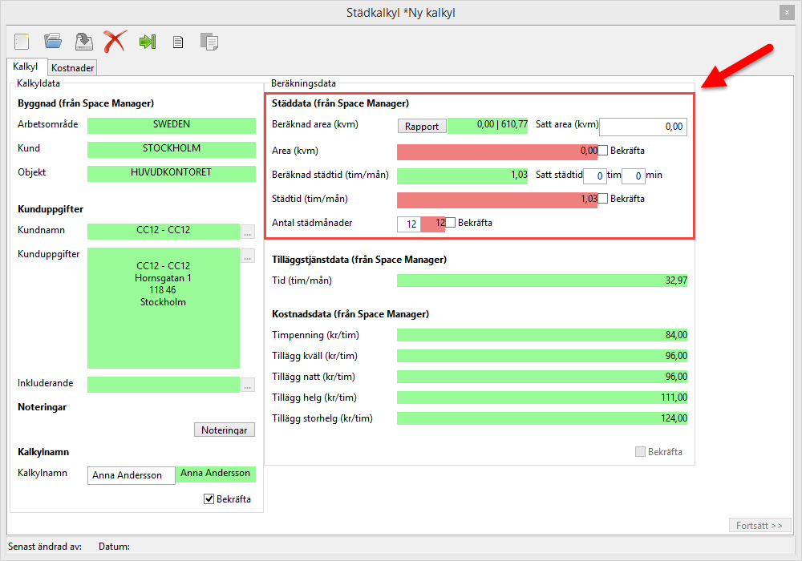Select the Kalkyl tab
The image size is (802, 561).
(26, 67)
